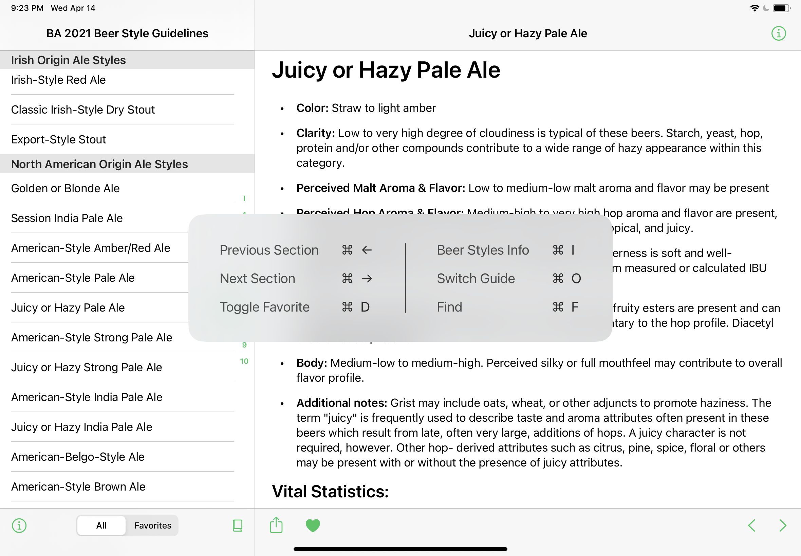Check the battery icon in status bar
The width and height of the screenshot is (801, 556).
click(781, 8)
